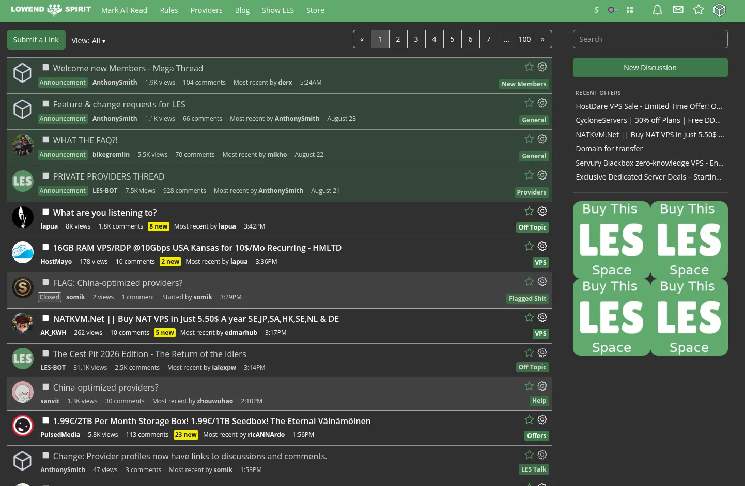Viewport: 745px width, 486px height.
Task: Bookmark the Change: Provider profiles thread
Action: [529, 455]
